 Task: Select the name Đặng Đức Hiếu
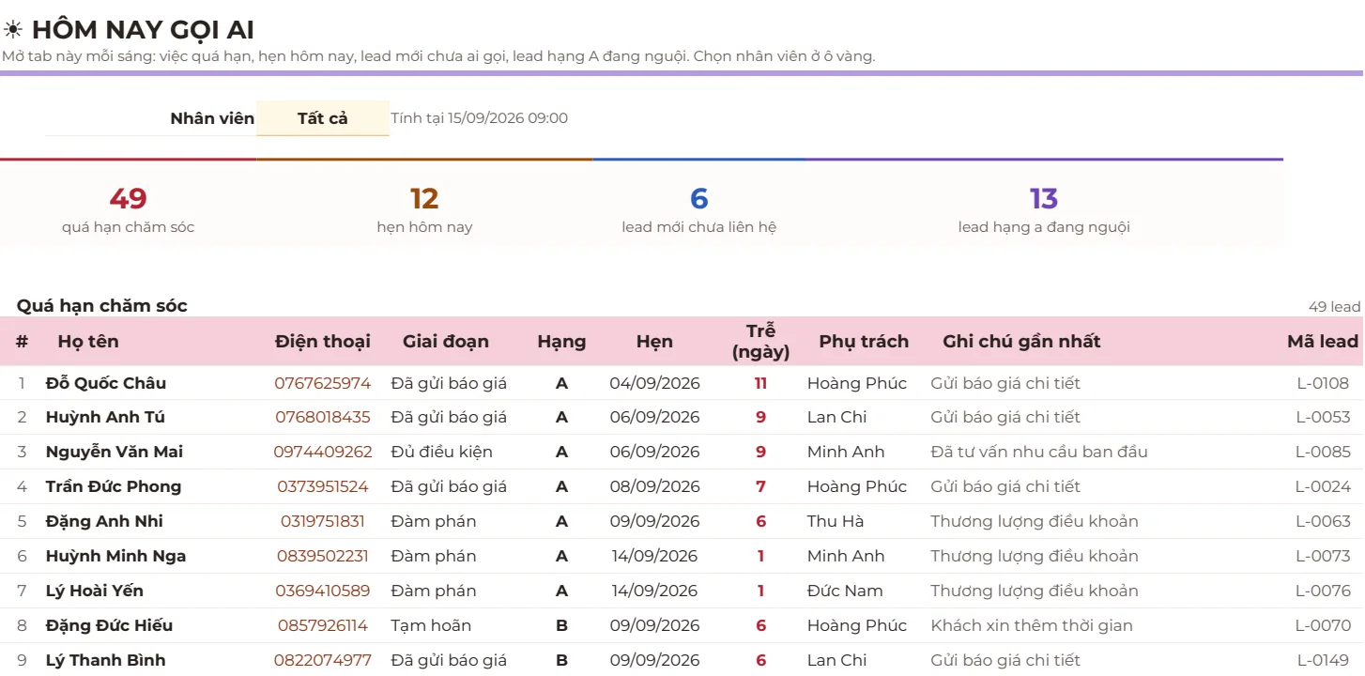110,625
